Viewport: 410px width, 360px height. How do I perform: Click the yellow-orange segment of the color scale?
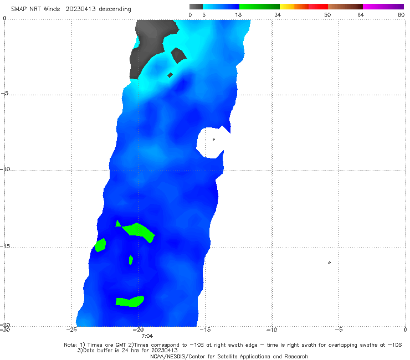click(294, 7)
